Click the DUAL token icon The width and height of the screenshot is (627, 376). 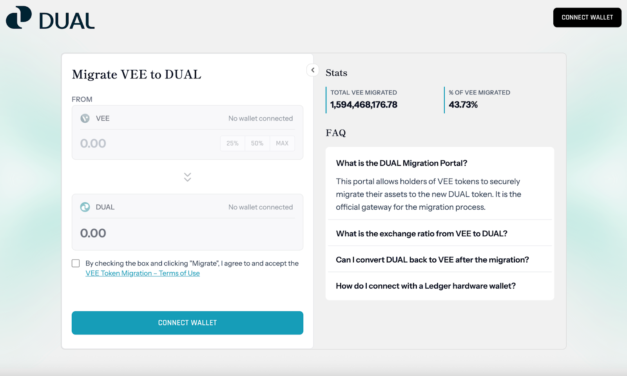click(85, 207)
